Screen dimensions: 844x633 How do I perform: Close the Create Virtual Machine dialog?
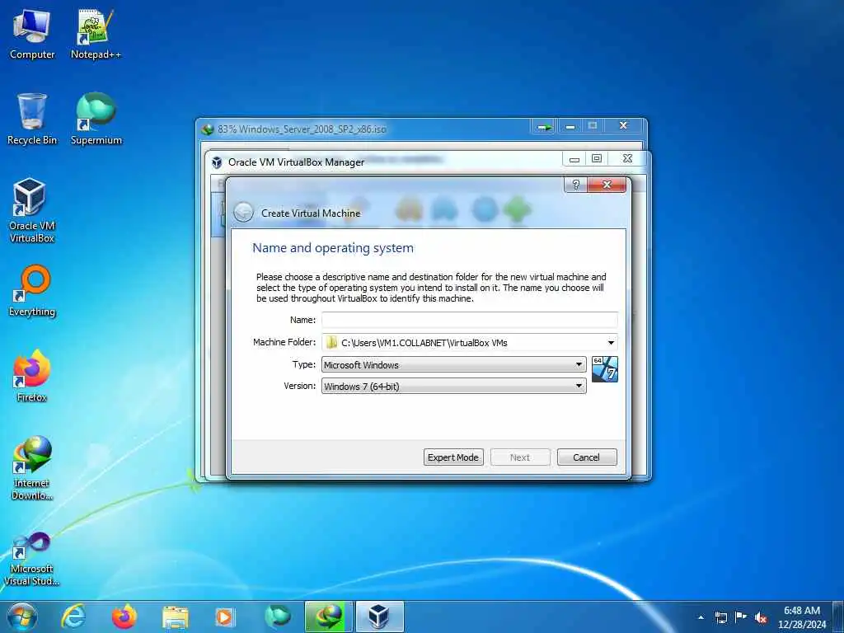[x=607, y=185]
